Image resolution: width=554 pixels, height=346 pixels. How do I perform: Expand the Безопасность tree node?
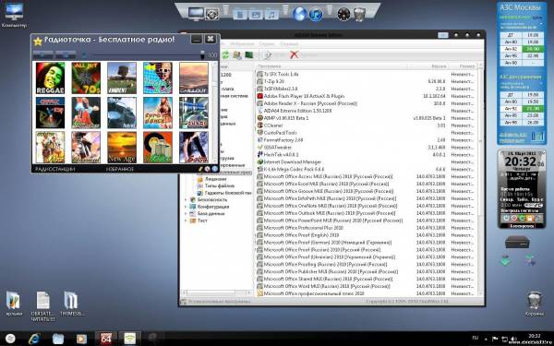pos(187,200)
